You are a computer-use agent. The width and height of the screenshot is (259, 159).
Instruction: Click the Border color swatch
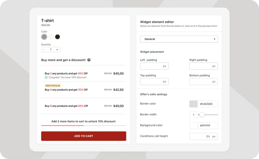tap(193, 104)
